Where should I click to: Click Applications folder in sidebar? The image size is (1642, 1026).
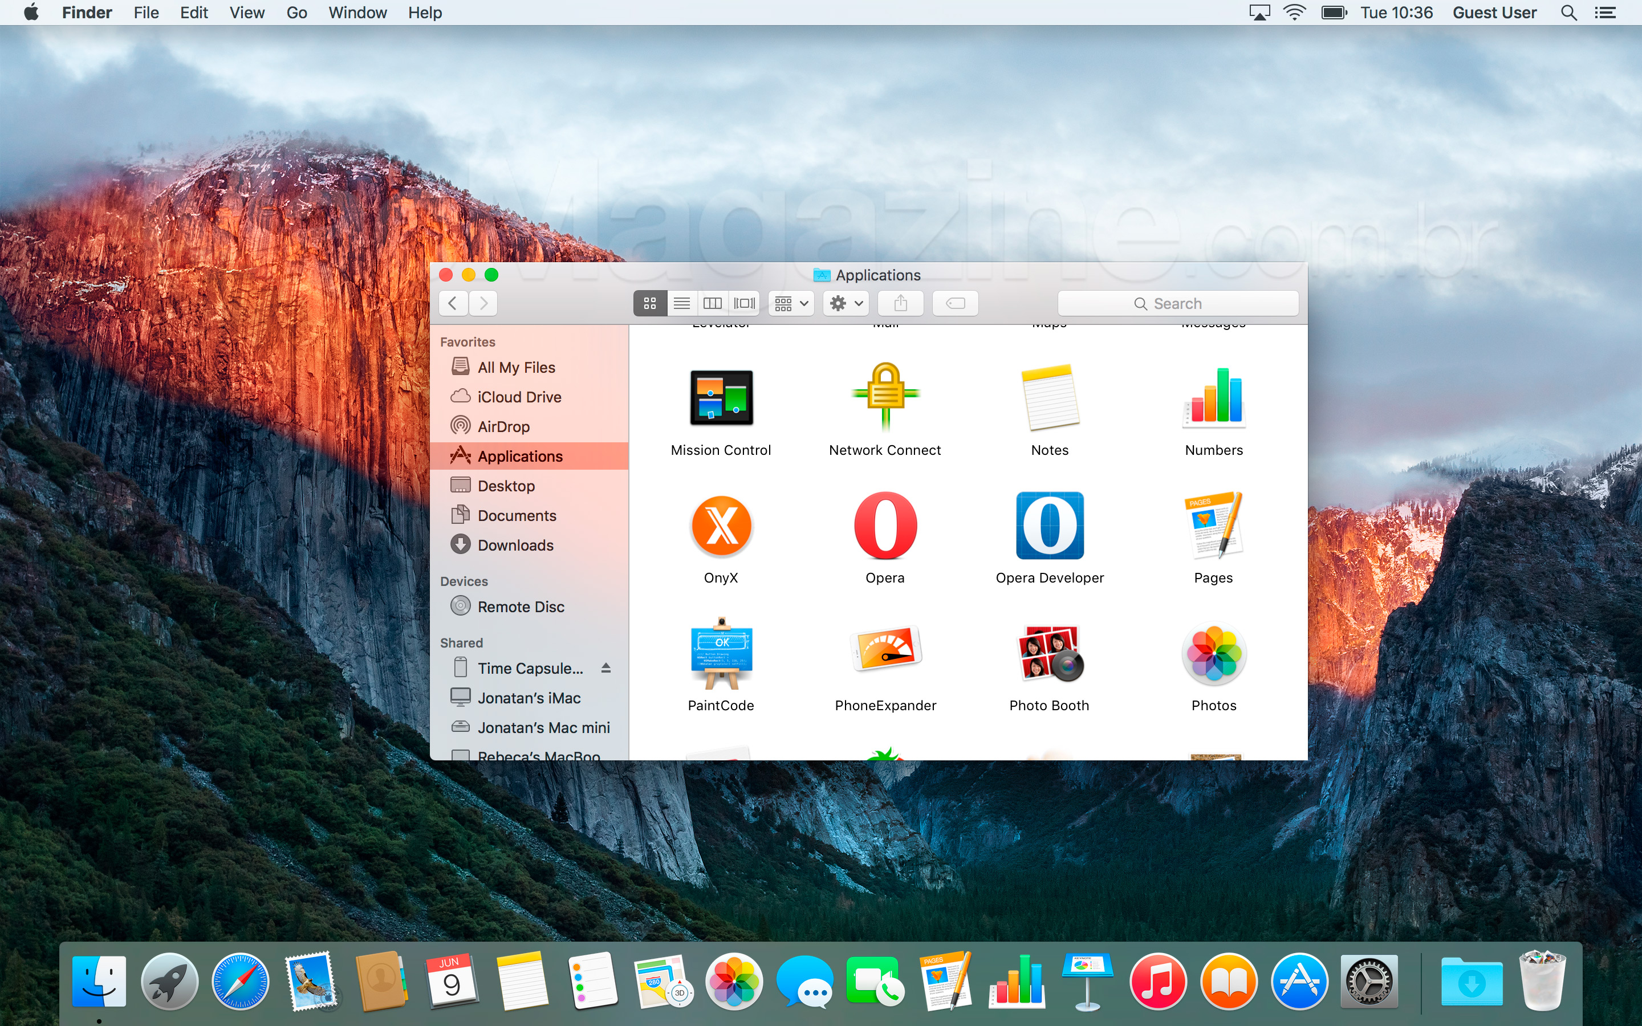[x=520, y=455]
